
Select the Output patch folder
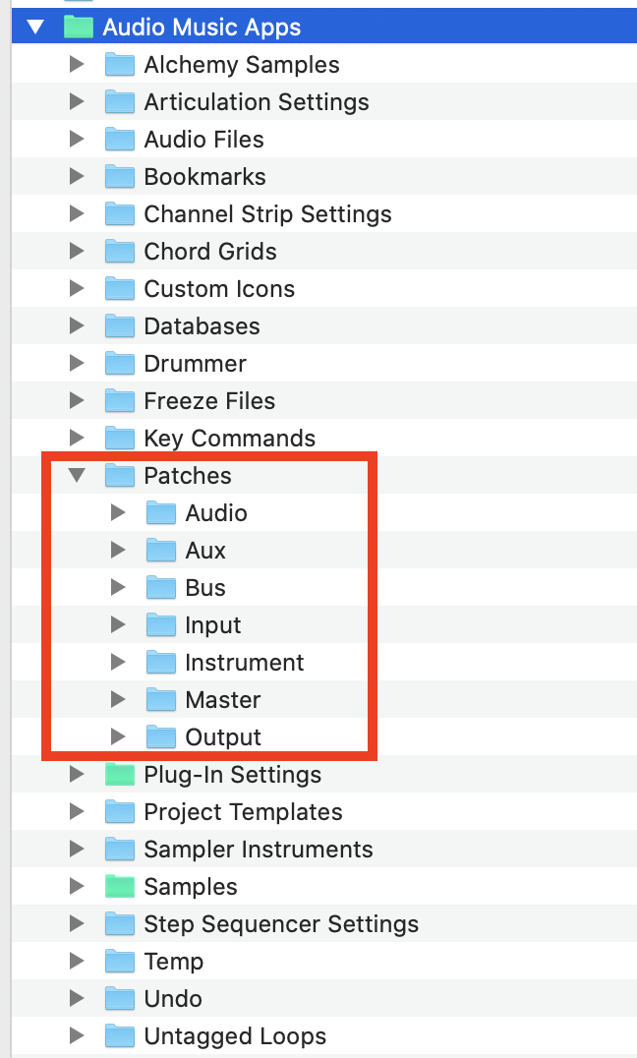coord(222,736)
